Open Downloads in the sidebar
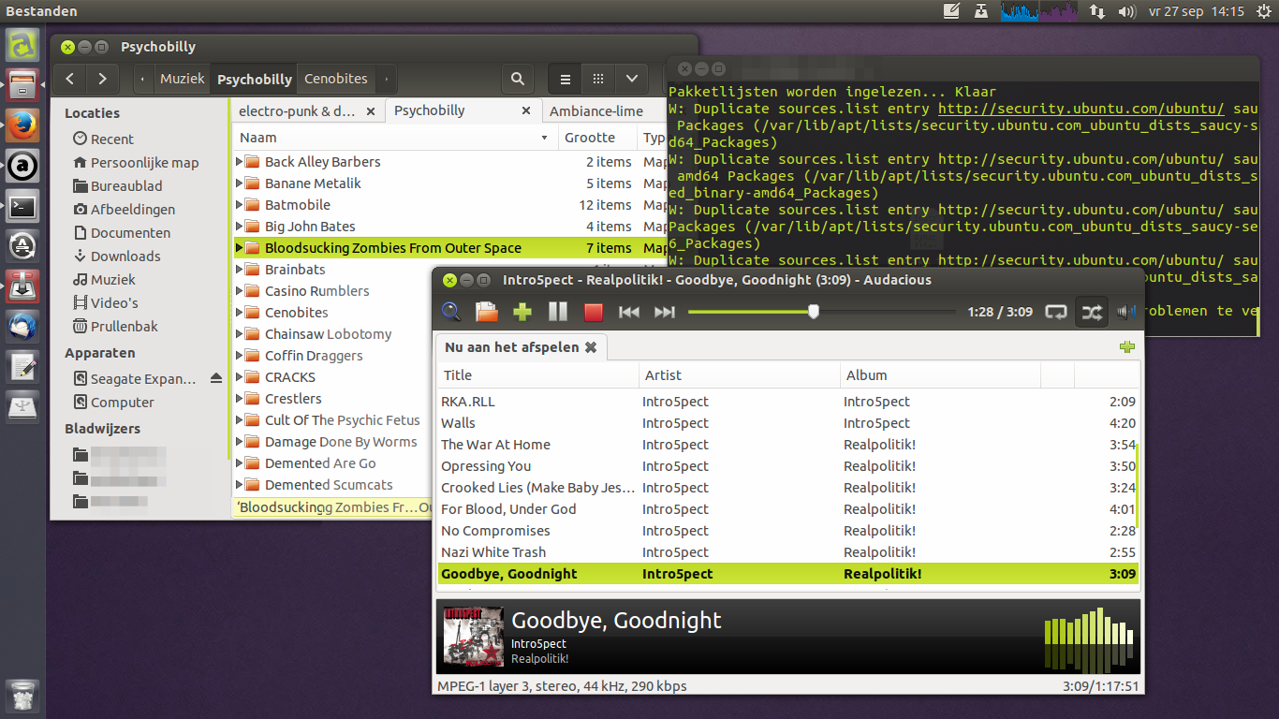This screenshot has height=719, width=1279. pos(116,257)
